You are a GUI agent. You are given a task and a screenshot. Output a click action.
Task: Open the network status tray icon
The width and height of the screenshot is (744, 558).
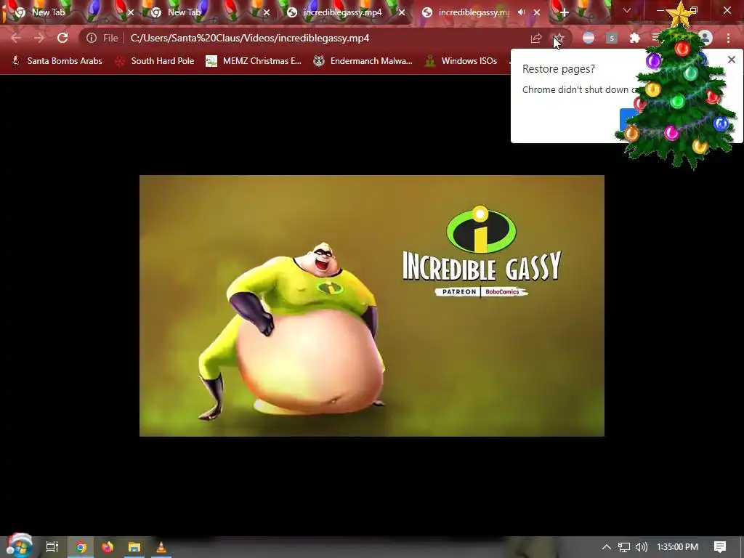[x=624, y=547]
